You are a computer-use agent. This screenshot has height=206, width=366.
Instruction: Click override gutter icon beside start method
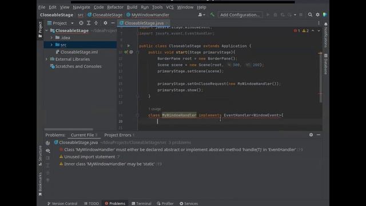[x=126, y=52]
